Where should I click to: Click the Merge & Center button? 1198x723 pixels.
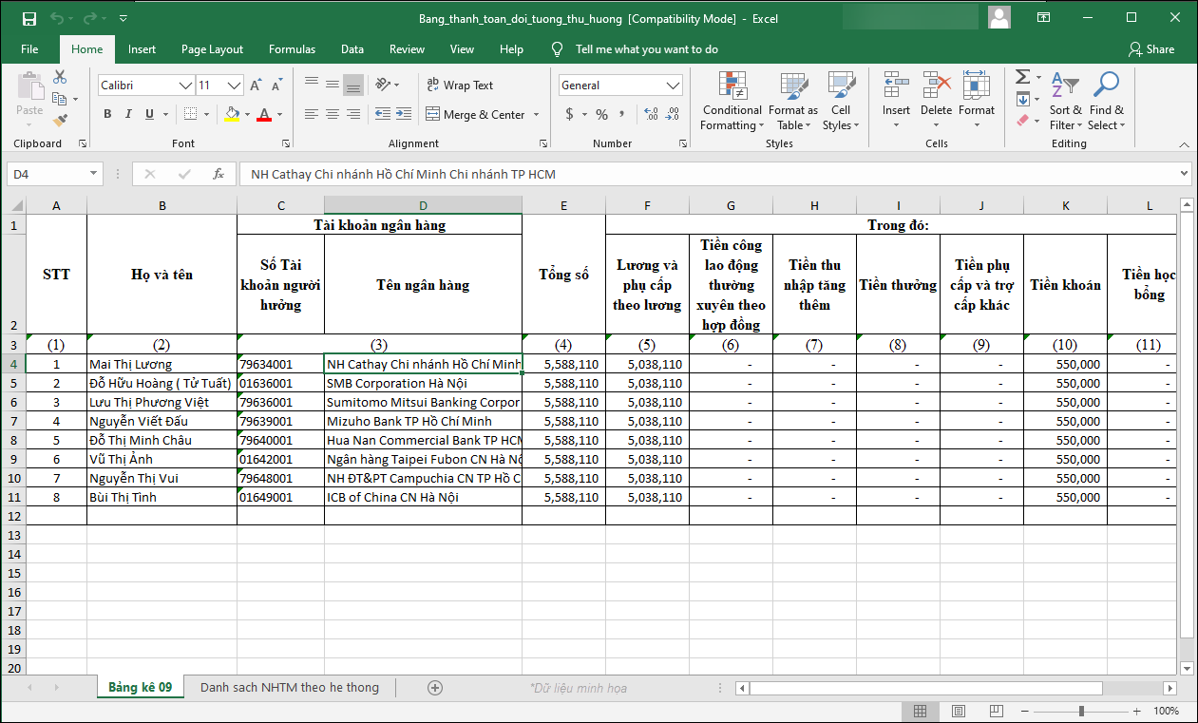click(474, 115)
